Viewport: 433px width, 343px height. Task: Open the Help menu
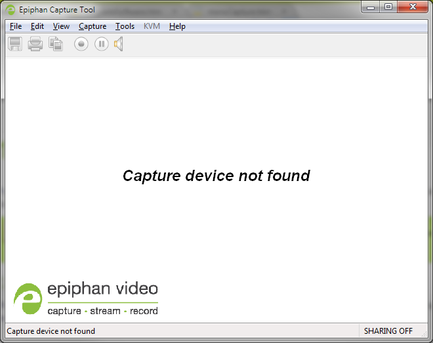(x=177, y=26)
